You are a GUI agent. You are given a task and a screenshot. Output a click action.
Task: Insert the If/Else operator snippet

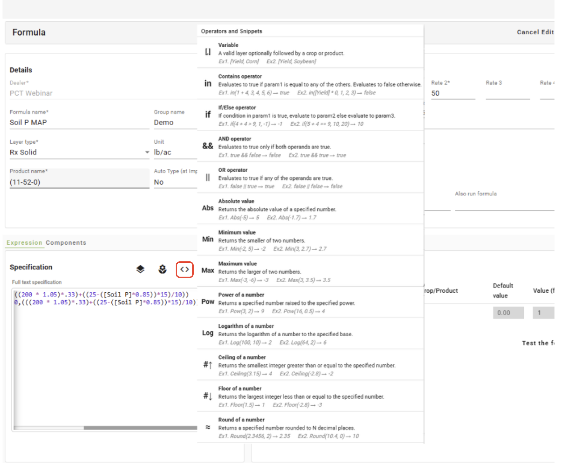(x=208, y=115)
